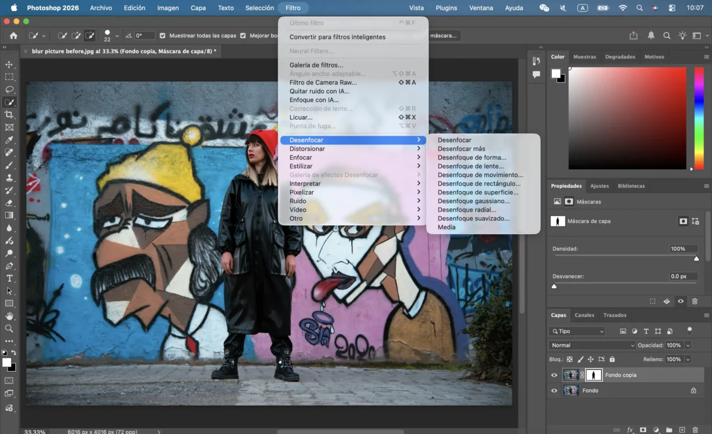Expand the 'Distorsionar' submenu
This screenshot has width=712, height=434.
[352, 149]
